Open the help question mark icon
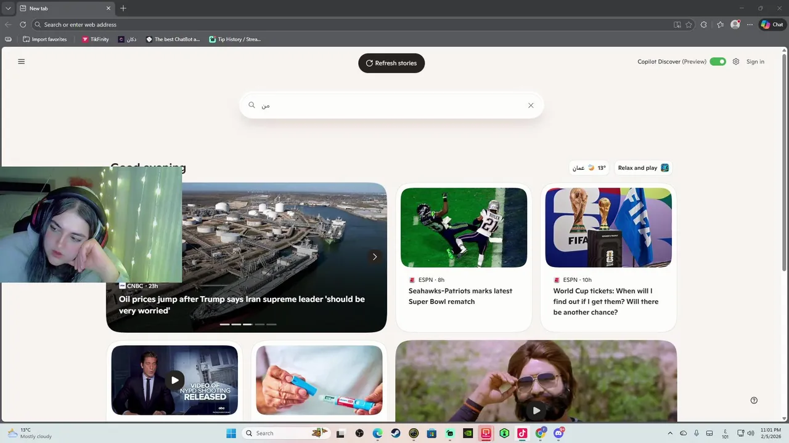 [754, 400]
